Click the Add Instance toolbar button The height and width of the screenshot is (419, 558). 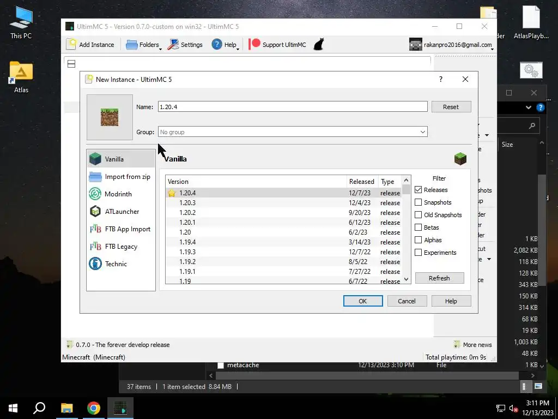[x=90, y=45]
